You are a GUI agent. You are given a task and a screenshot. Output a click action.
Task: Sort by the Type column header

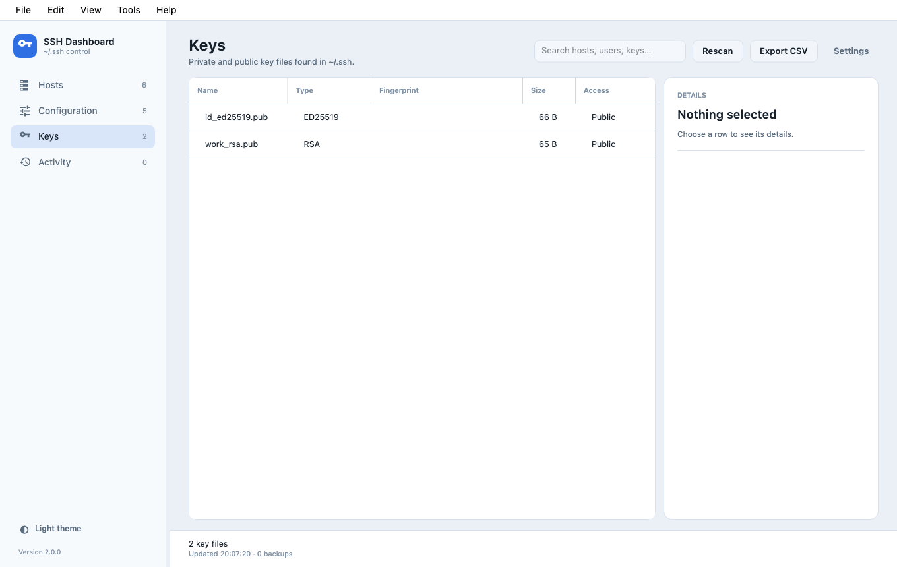329,90
